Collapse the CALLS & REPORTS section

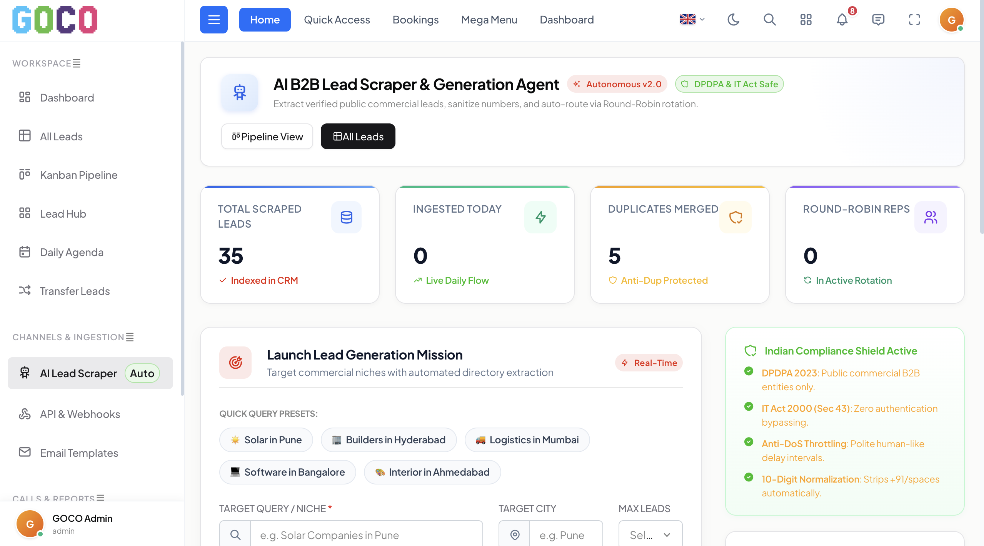(x=100, y=498)
